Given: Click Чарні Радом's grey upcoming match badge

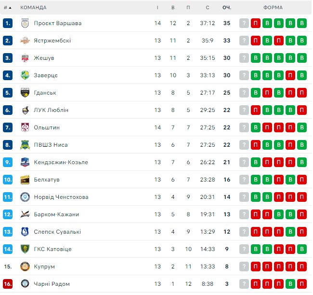Looking at the screenshot, I should tap(244, 284).
